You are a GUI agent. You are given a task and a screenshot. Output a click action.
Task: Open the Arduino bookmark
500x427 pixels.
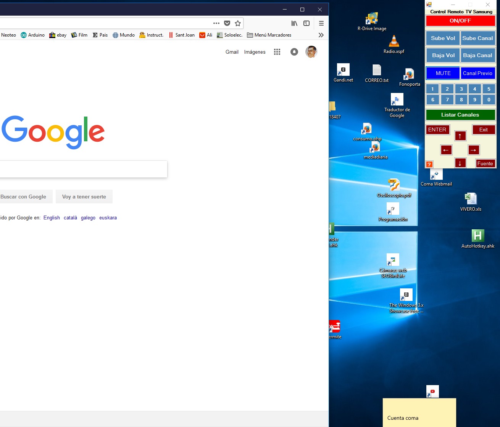(x=33, y=35)
